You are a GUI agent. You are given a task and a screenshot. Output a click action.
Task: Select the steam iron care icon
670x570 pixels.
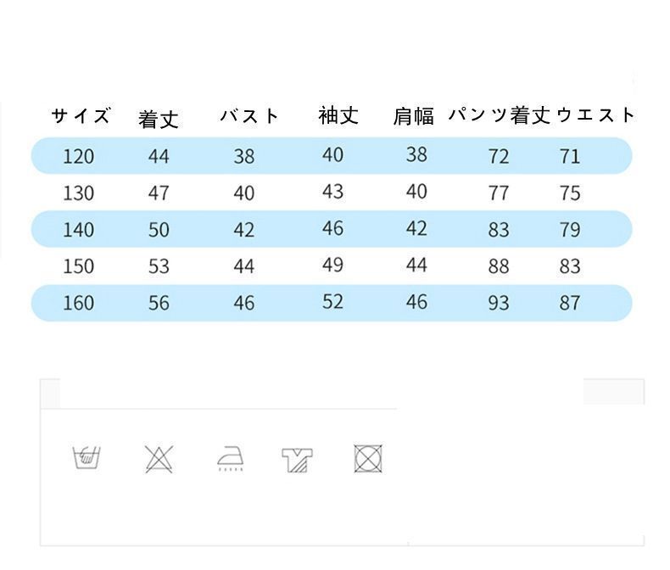(x=231, y=459)
